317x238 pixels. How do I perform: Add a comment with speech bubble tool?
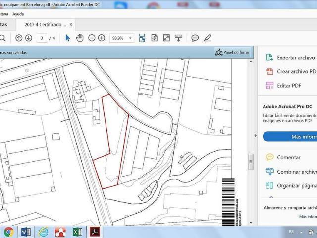pos(195,38)
